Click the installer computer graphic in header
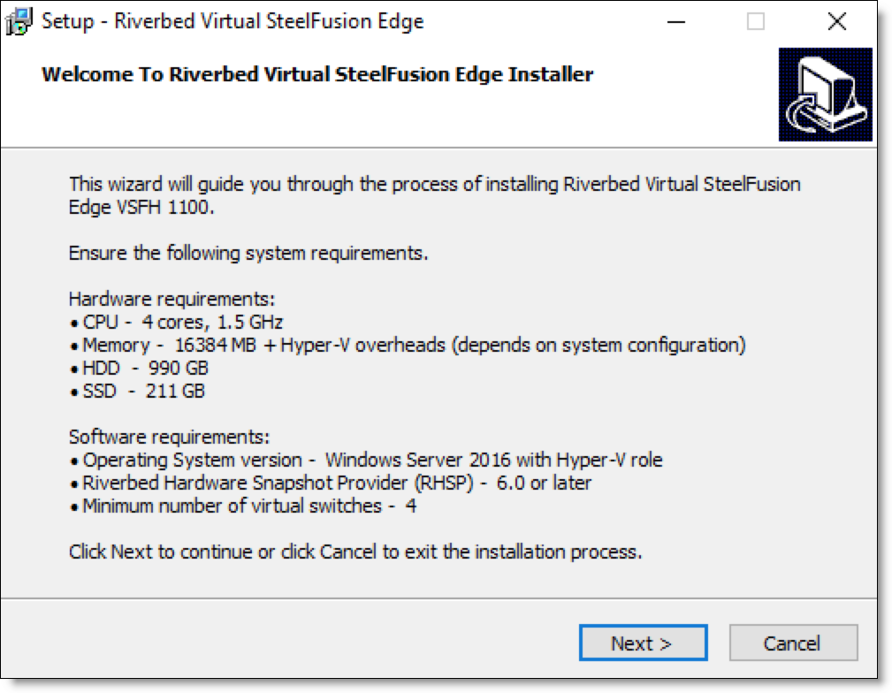 (825, 95)
